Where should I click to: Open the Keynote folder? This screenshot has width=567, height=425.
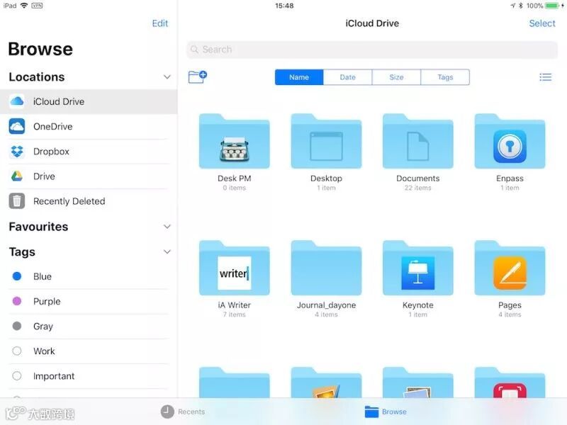tap(418, 268)
